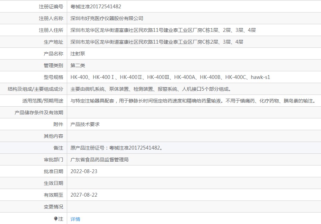Select registration number 粤械注准20172541482 in first row

[96, 7]
